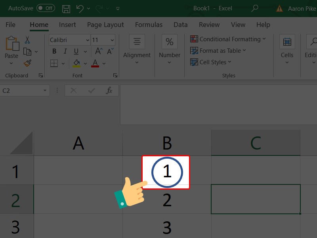The image size is (317, 238).
Task: Click Increase Font Size icon
Action: click(99, 51)
